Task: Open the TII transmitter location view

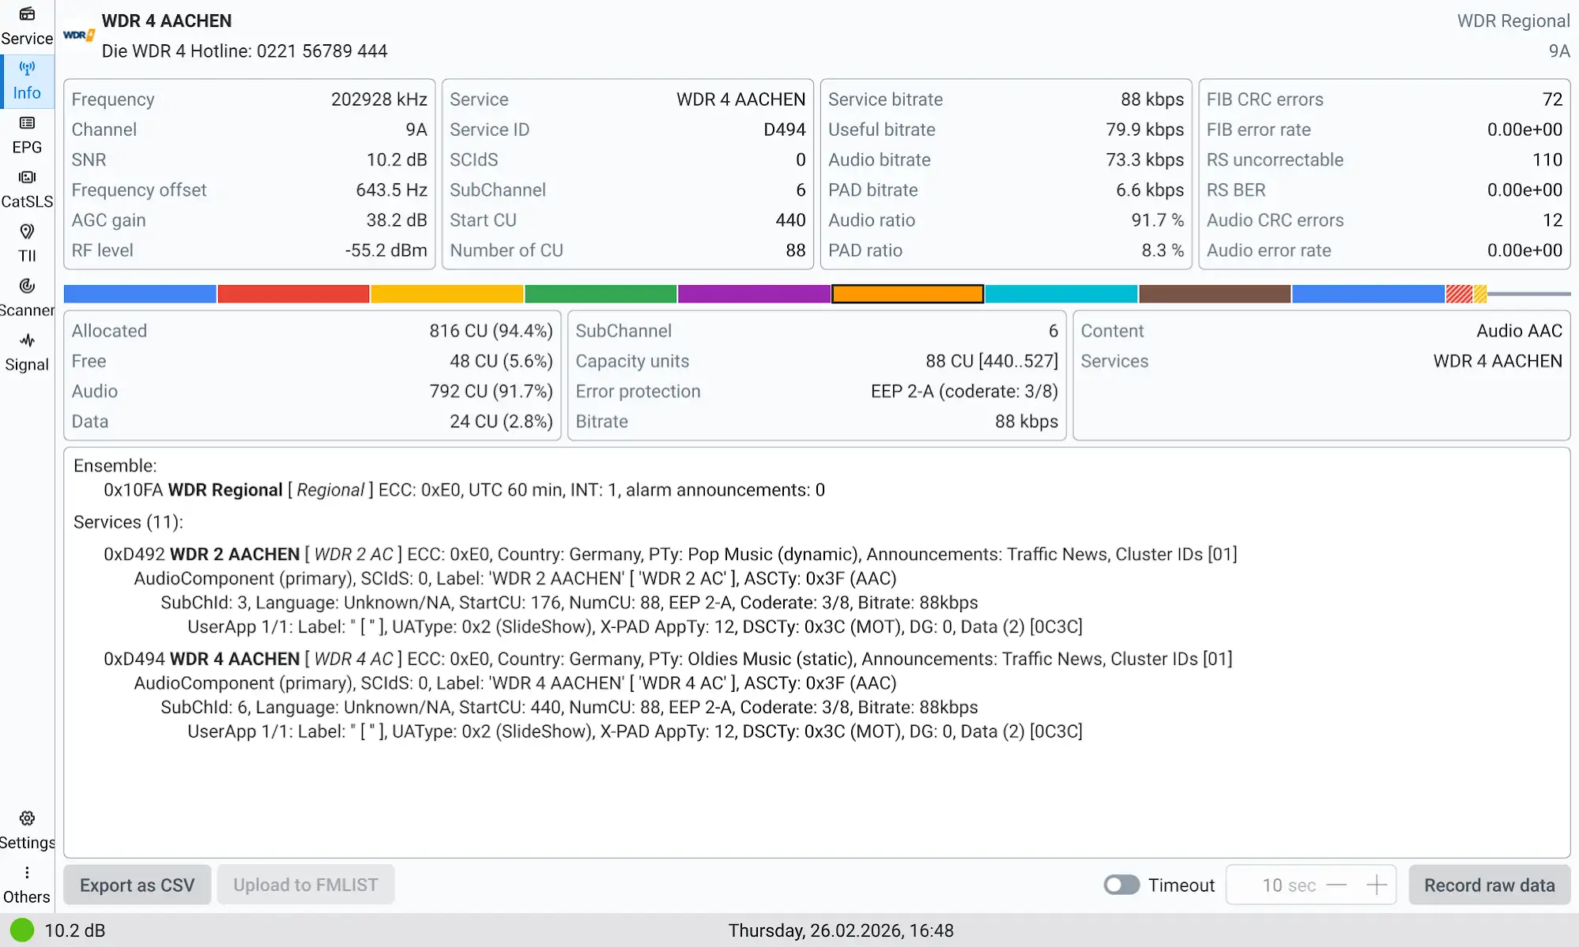Action: coord(27,242)
